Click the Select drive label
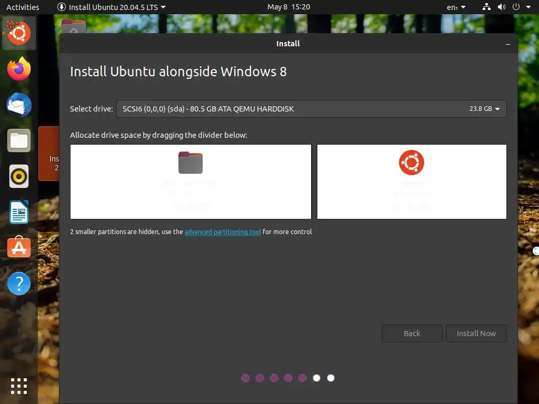The width and height of the screenshot is (539, 404). click(92, 109)
